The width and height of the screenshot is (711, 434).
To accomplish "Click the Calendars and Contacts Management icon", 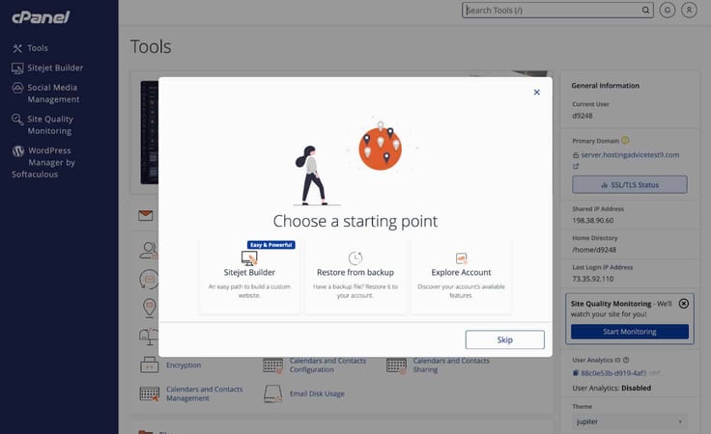I will pos(149,393).
